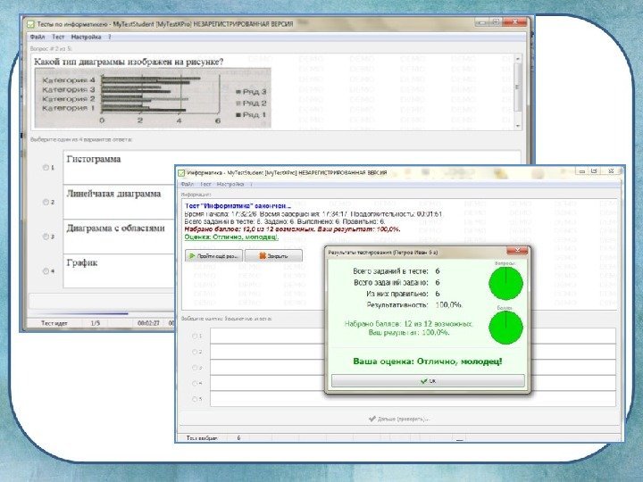Click green Вопросы pie chart in results dialog
Screen dimensions: 643x482
(x=506, y=283)
